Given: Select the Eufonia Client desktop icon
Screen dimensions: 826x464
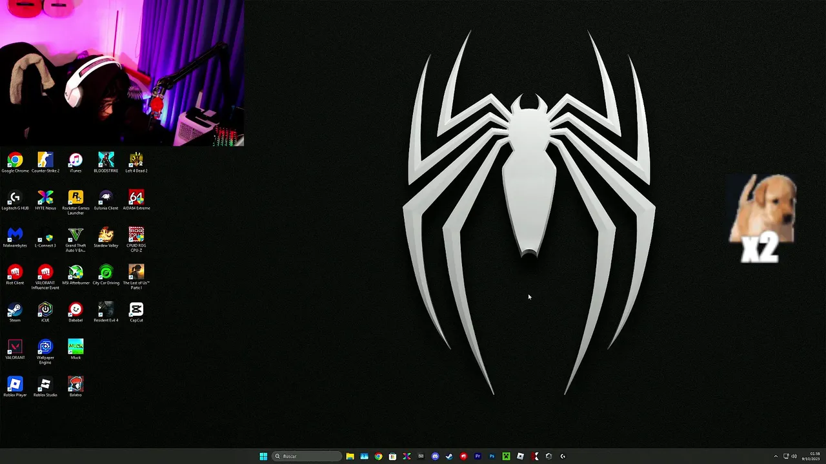Looking at the screenshot, I should 106,200.
